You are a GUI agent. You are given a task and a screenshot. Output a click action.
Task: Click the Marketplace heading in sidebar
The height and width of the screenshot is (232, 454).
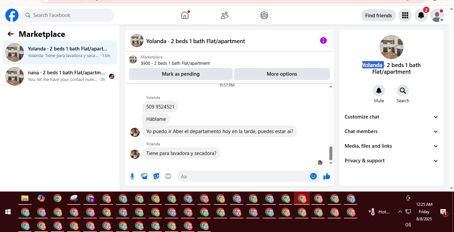tap(42, 34)
